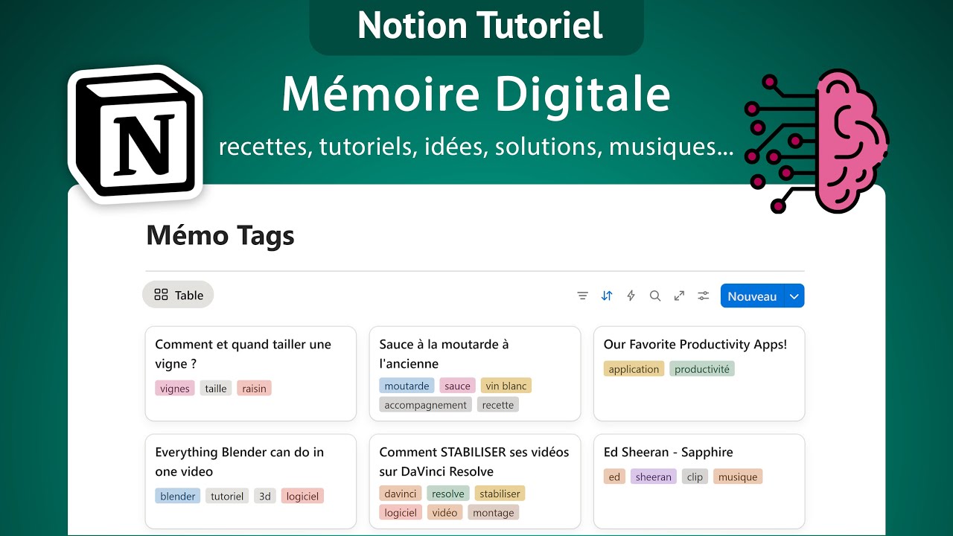Click the Mémo Tags page title
The height and width of the screenshot is (536, 953).
pos(220,235)
